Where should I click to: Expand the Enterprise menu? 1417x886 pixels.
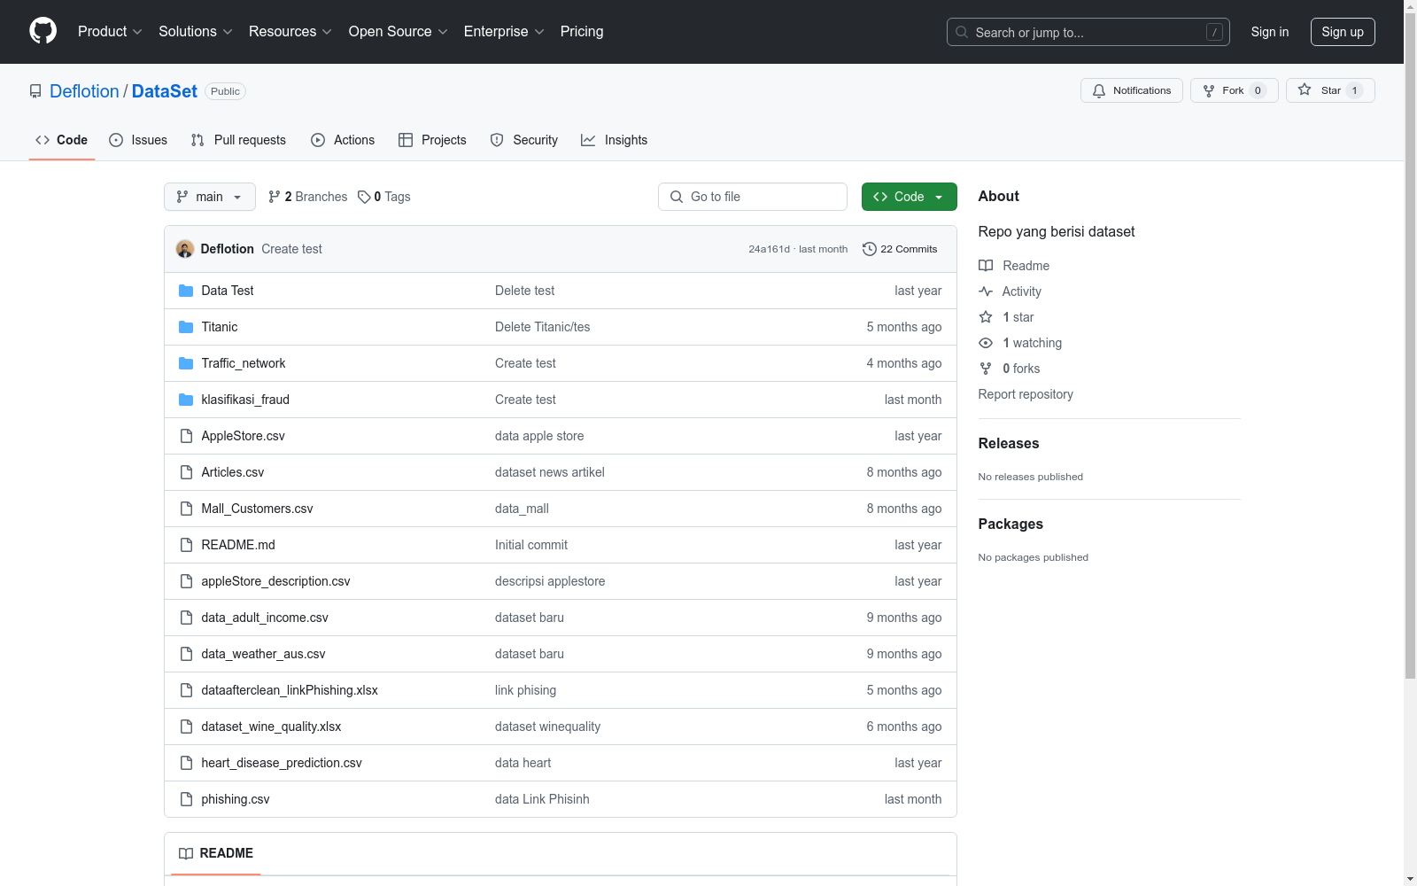coord(504,32)
